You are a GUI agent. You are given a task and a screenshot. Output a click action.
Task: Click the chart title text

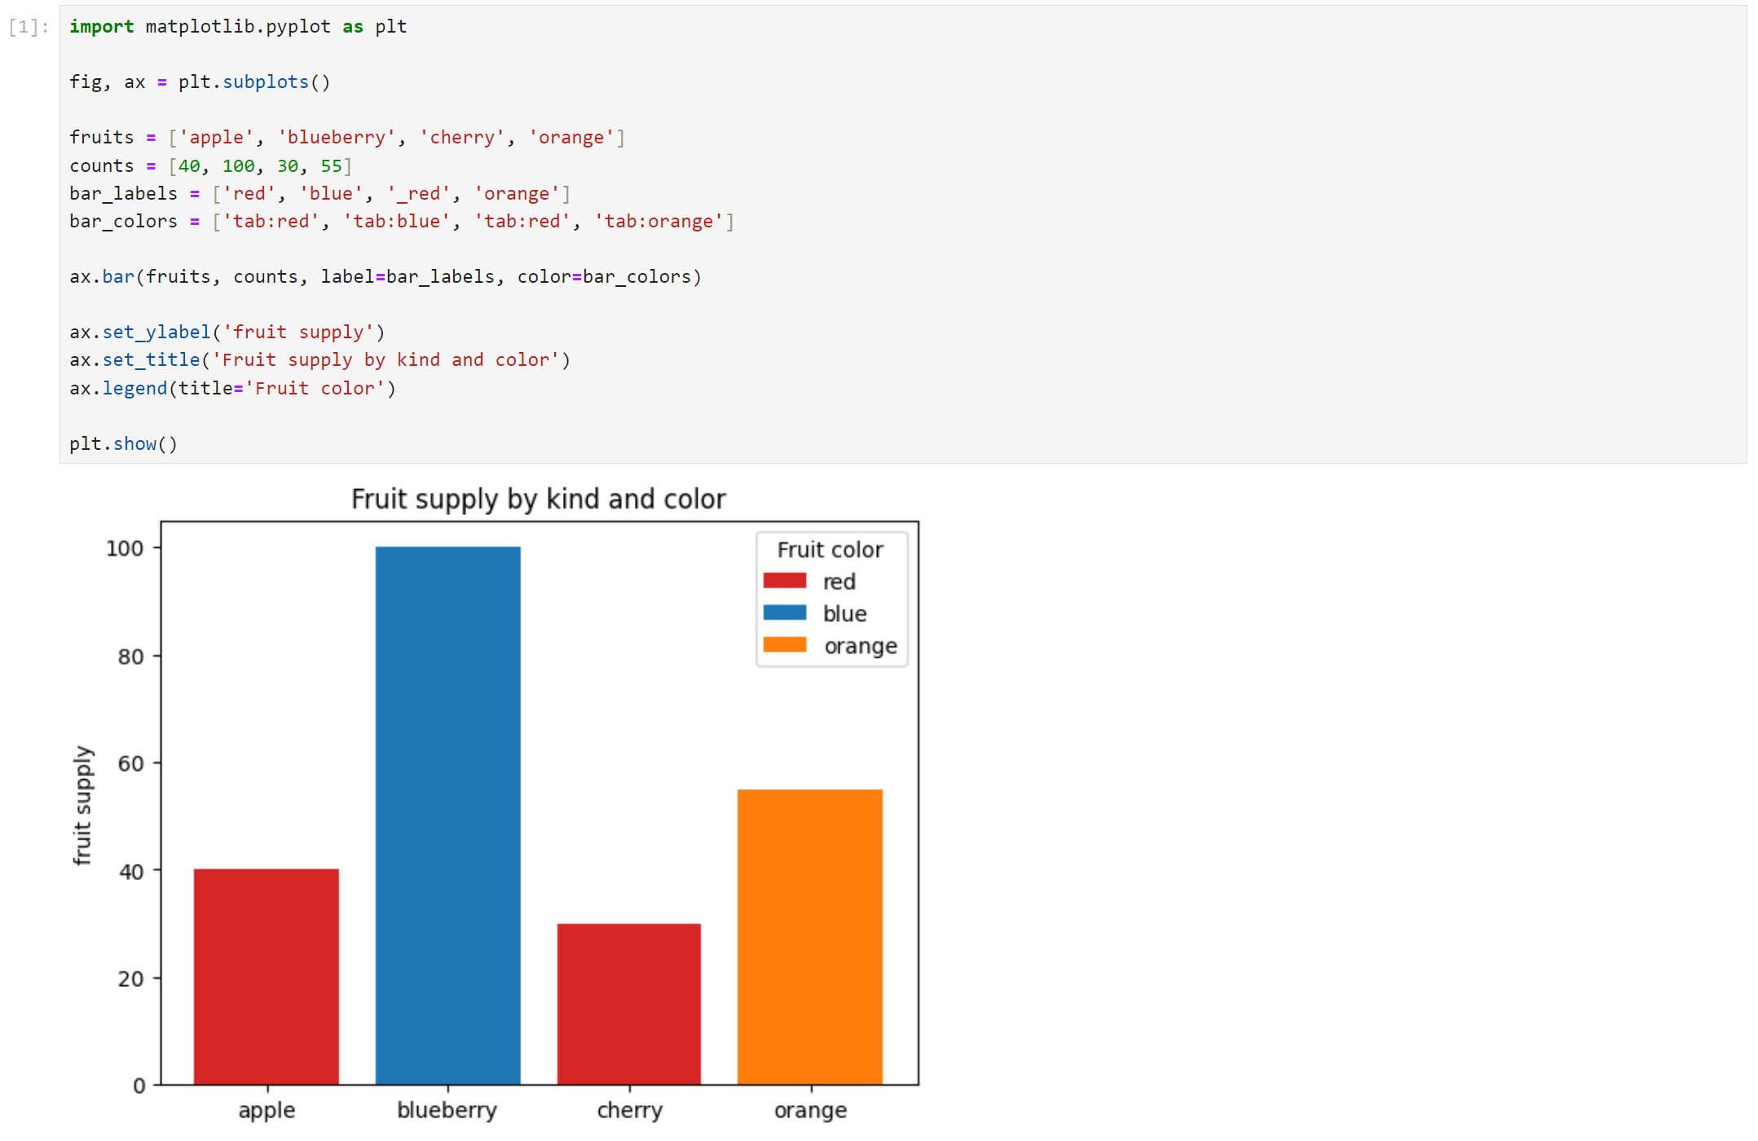point(538,499)
